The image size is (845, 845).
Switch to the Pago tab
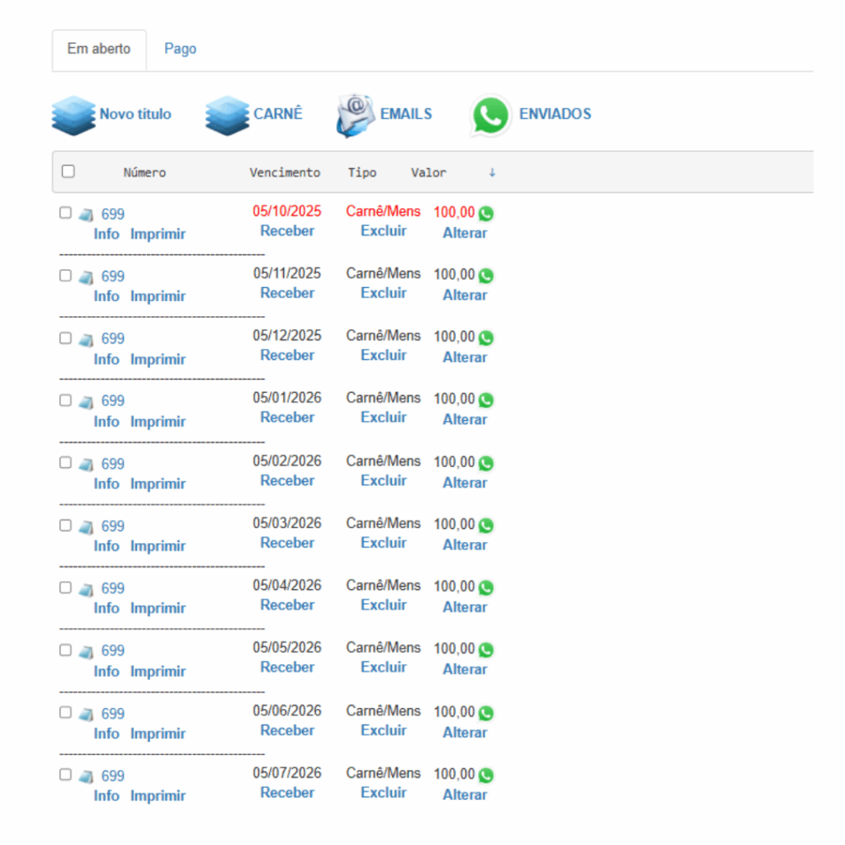[x=180, y=49]
